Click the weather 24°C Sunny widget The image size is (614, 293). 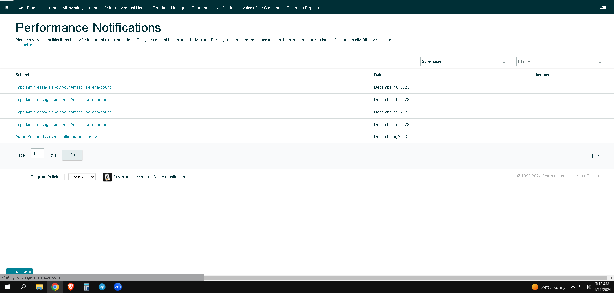(548, 287)
